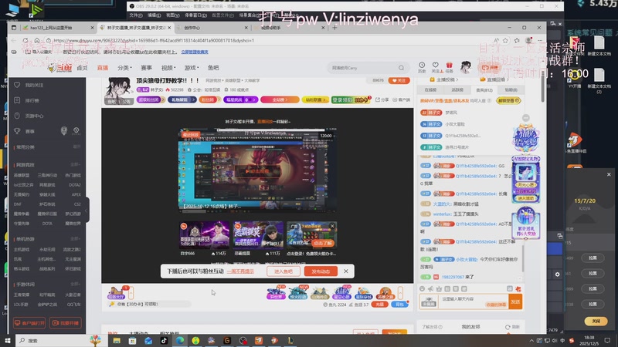Open Microsoft Edge from the taskbar
This screenshot has height=347, width=618.
pyautogui.click(x=180, y=340)
